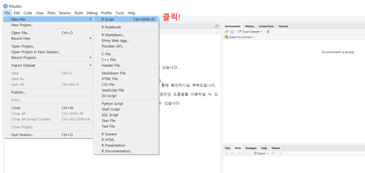Click the console pane maximize icon

click(x=217, y=26)
